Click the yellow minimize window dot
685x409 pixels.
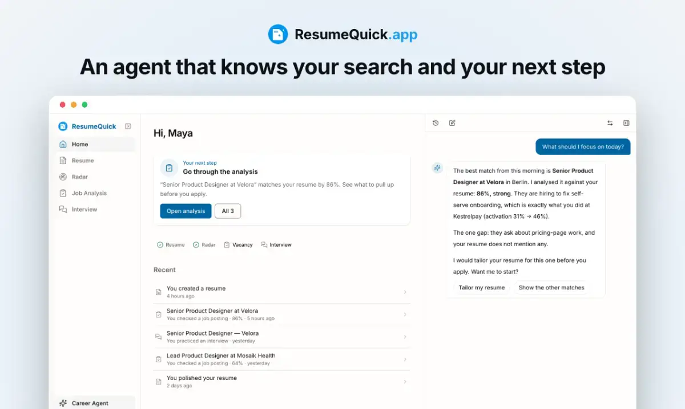click(74, 105)
